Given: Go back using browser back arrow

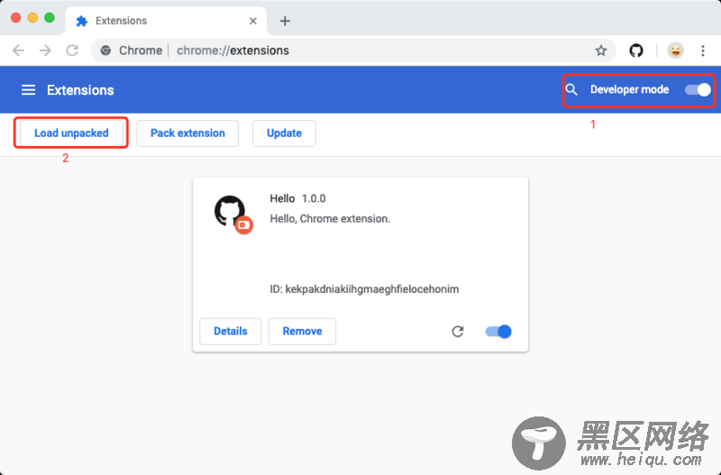Looking at the screenshot, I should (x=18, y=50).
